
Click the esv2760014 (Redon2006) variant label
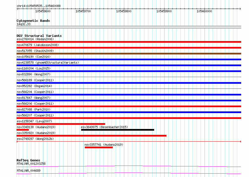tap(35, 39)
